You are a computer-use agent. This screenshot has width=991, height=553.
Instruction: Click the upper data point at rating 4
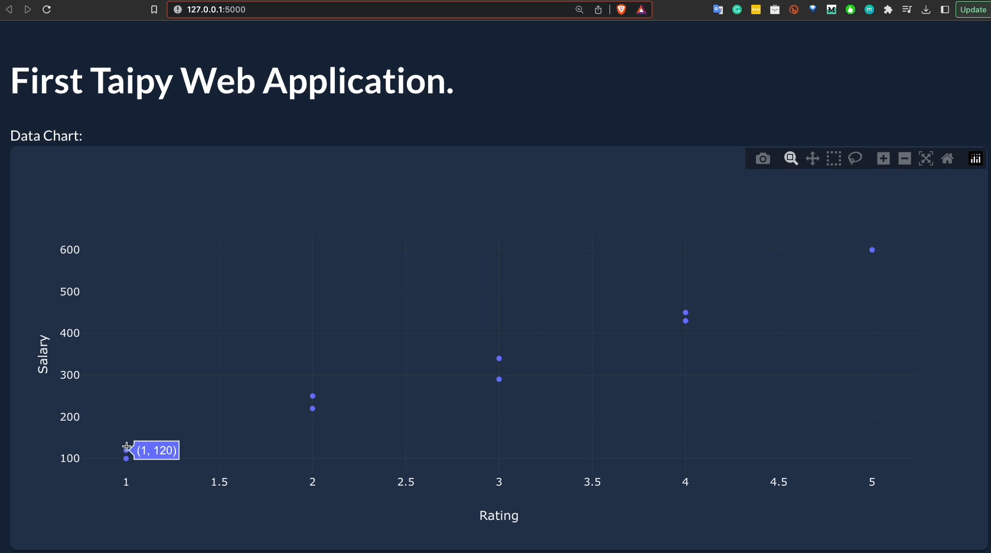(x=685, y=313)
